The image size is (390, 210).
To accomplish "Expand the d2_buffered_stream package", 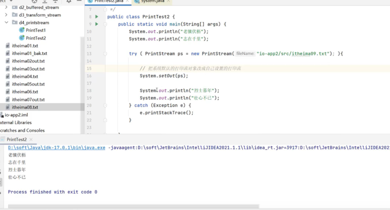I will tap(6, 7).
